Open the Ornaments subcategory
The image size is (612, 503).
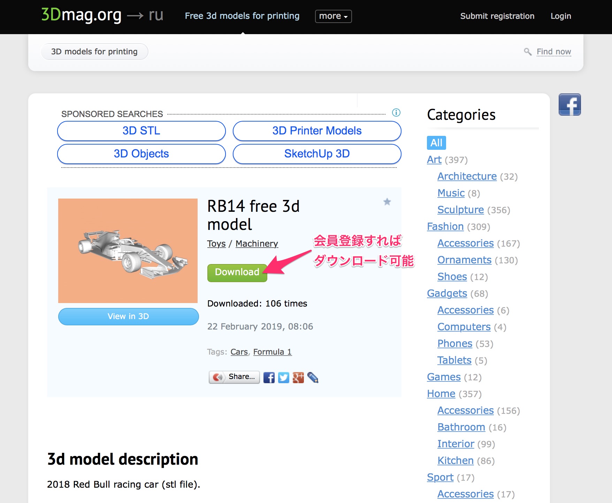point(465,260)
